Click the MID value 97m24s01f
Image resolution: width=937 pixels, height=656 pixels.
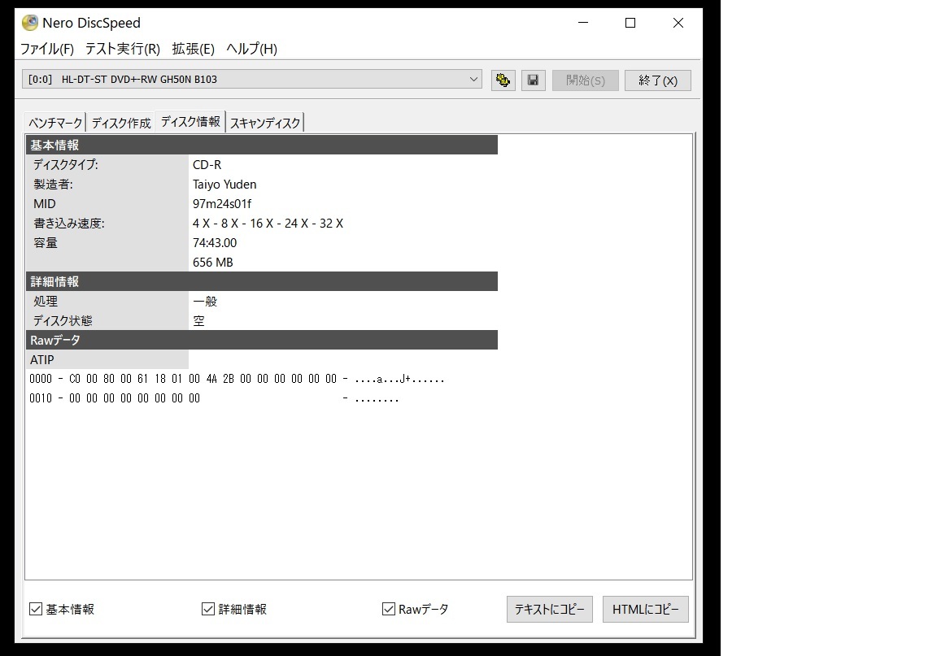222,204
